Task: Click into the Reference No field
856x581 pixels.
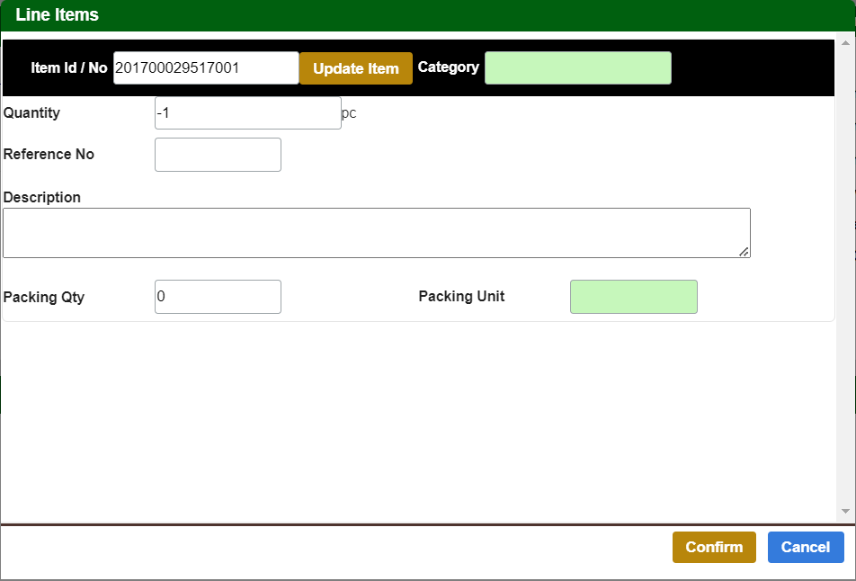Action: pos(218,155)
